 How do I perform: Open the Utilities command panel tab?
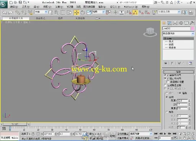[192, 23]
